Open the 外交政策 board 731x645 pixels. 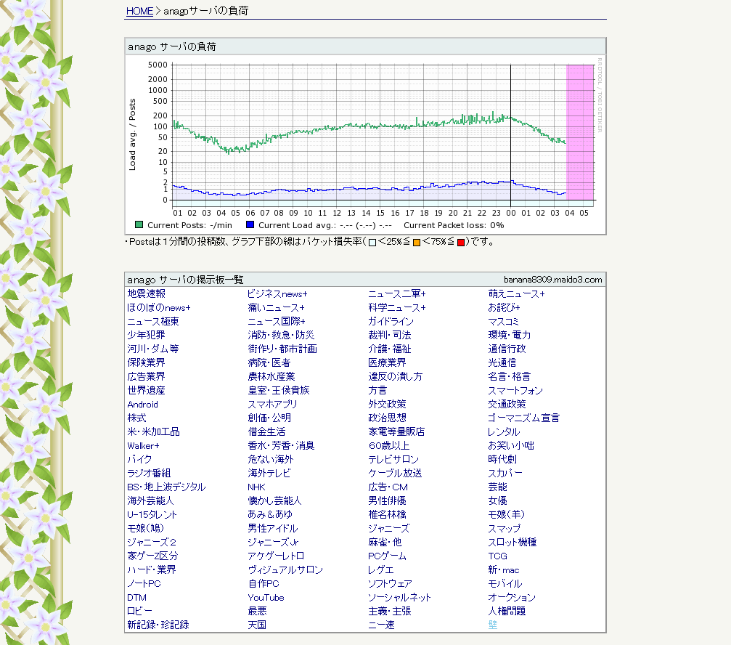387,405
